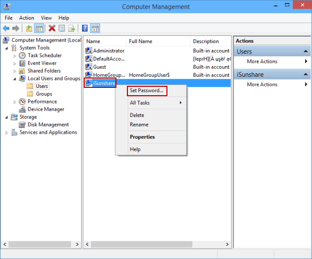Click the blue Help question mark icon
The height and width of the screenshot is (259, 312).
point(85,29)
